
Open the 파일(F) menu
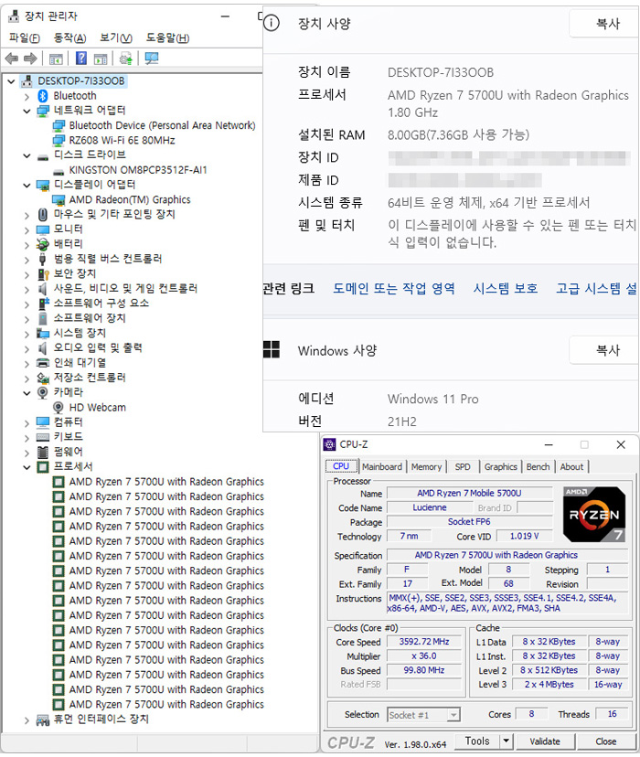pos(25,37)
